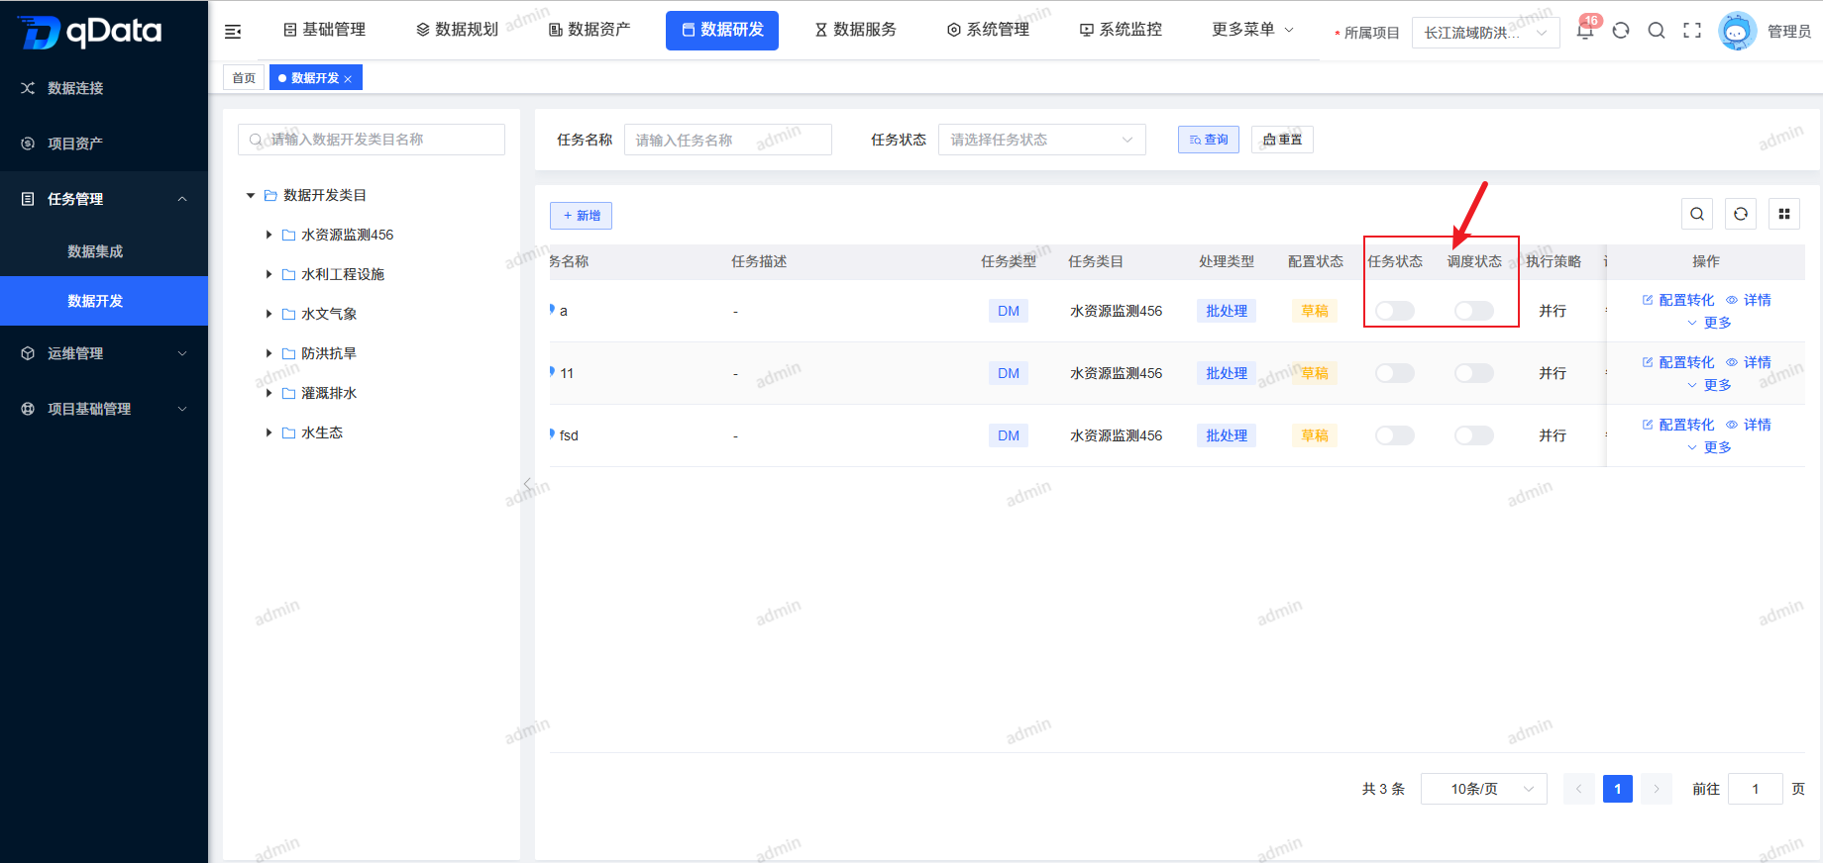Toggle fullscreen icon in header
Screen dimensions: 1823x863
click(1692, 31)
